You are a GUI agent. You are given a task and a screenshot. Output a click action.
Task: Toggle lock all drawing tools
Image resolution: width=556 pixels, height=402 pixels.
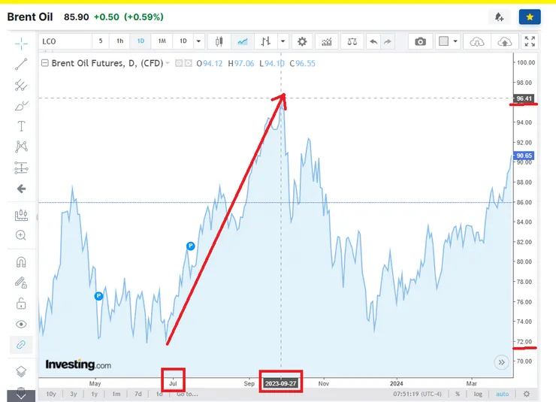21,304
